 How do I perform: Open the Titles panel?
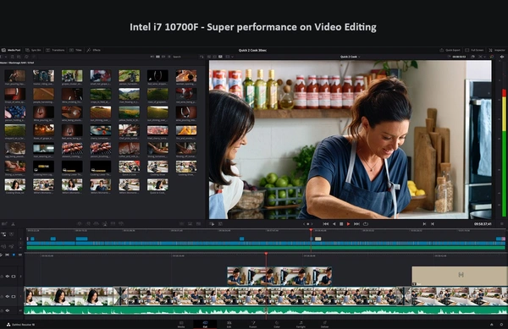tap(76, 50)
